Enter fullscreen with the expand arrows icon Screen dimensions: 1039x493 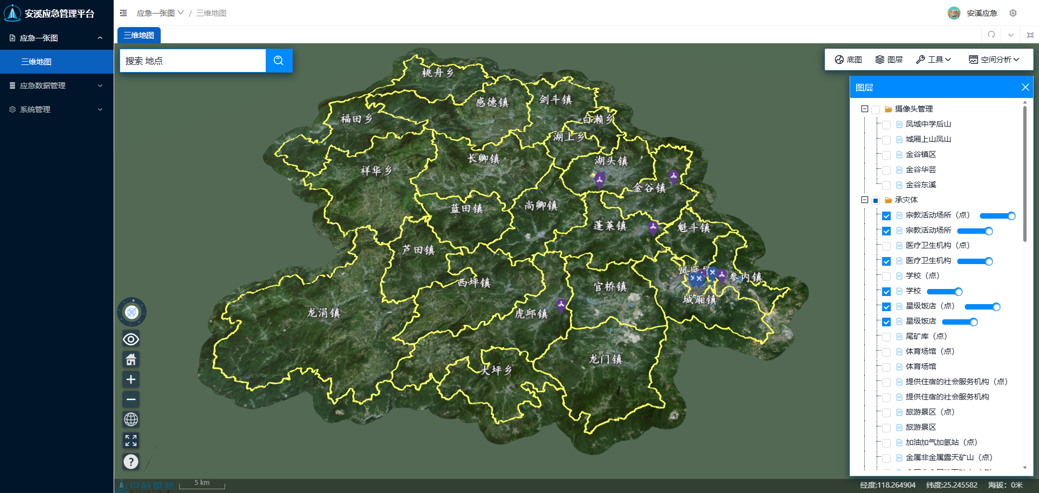pyautogui.click(x=131, y=440)
